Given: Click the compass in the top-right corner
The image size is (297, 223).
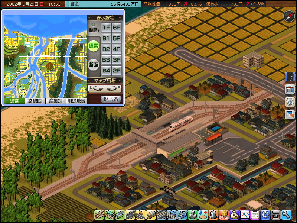Looking at the screenshot, I should click(289, 16).
